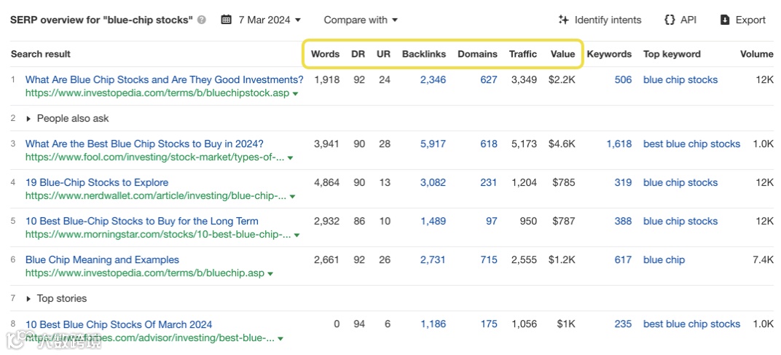Click the Export download icon
The image size is (781, 355).
point(725,20)
